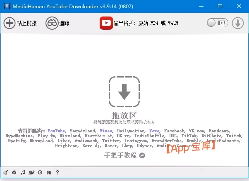Open the Vevo supported service link
Viewport: 249px width, 181px height.
tap(154, 131)
